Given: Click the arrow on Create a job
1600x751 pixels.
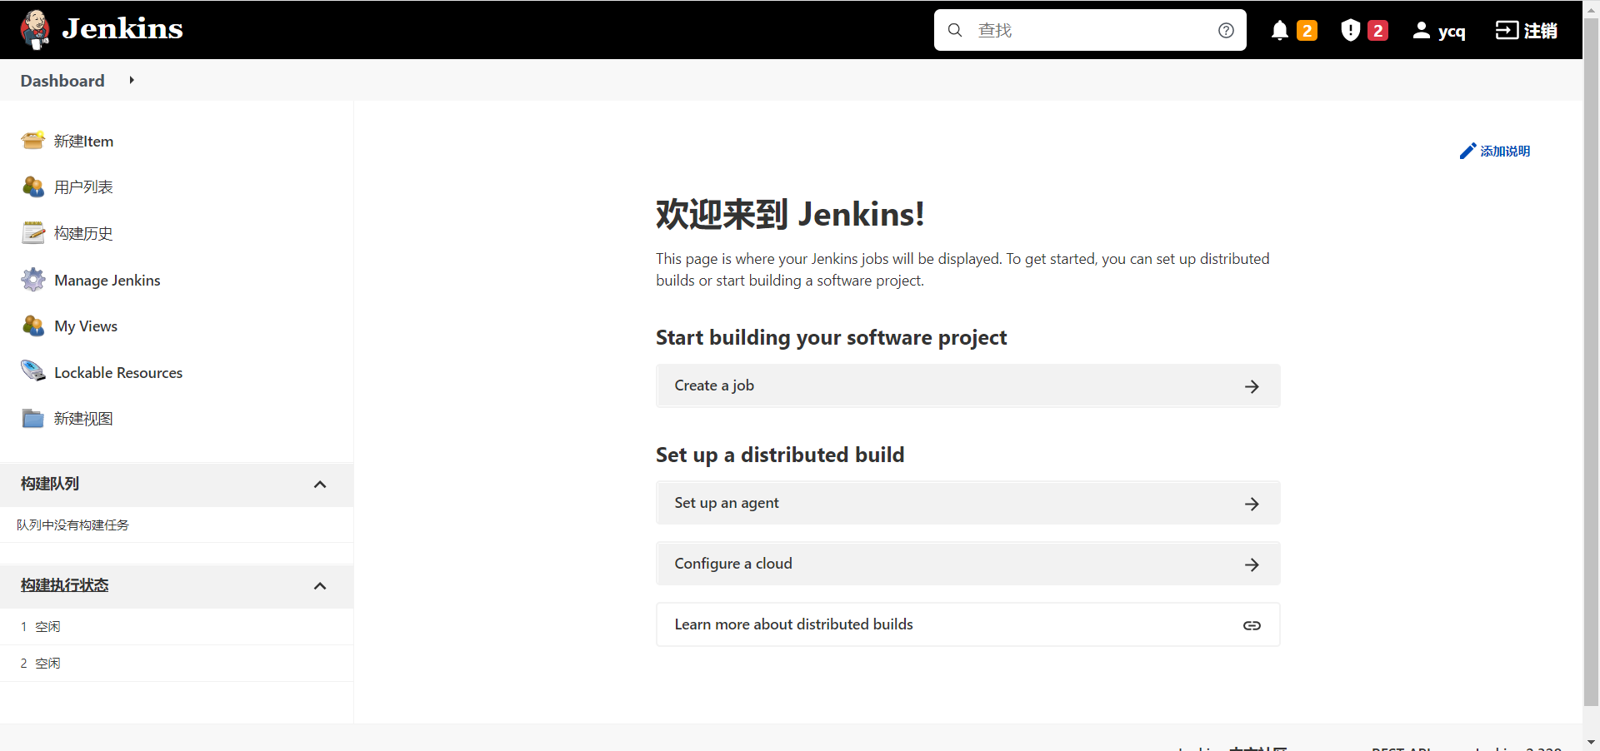Looking at the screenshot, I should pyautogui.click(x=1252, y=386).
